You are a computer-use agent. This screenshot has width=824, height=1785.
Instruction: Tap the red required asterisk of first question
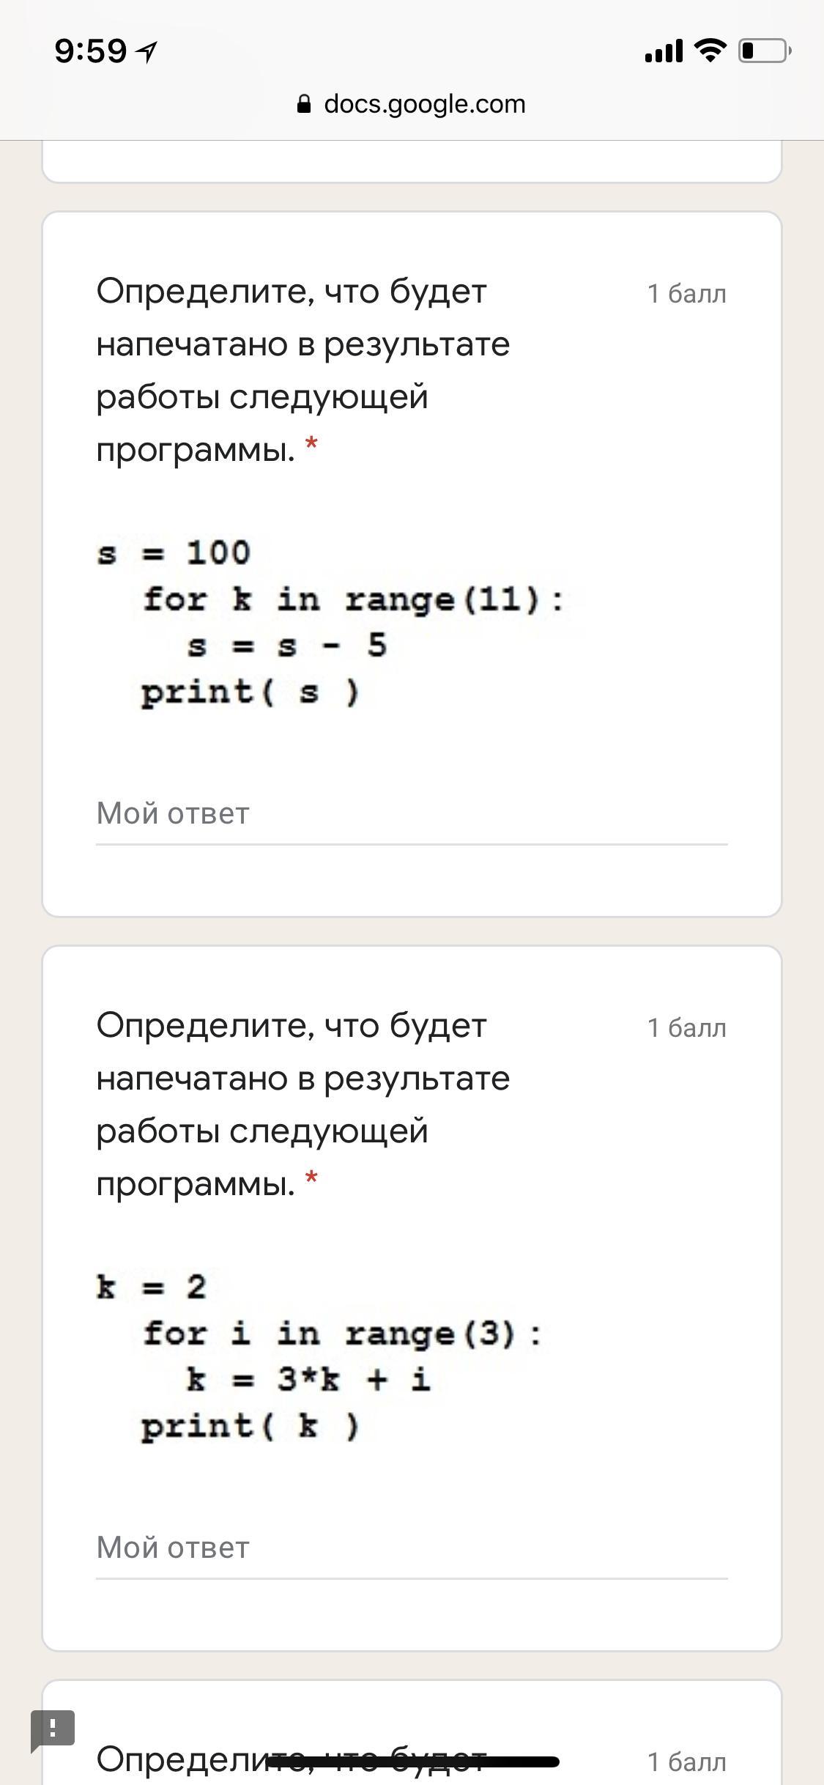[312, 444]
